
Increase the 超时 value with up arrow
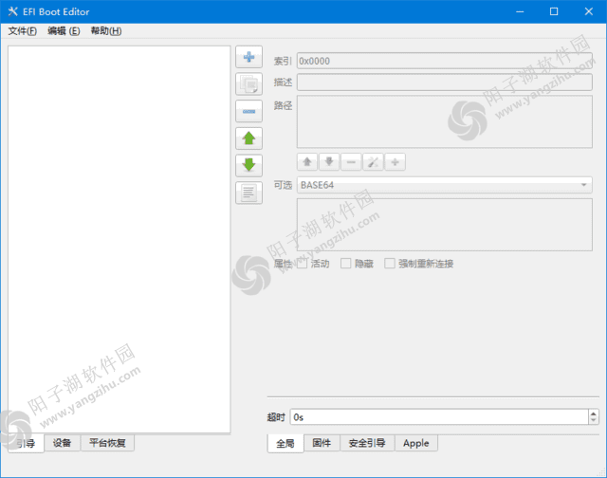click(x=594, y=414)
